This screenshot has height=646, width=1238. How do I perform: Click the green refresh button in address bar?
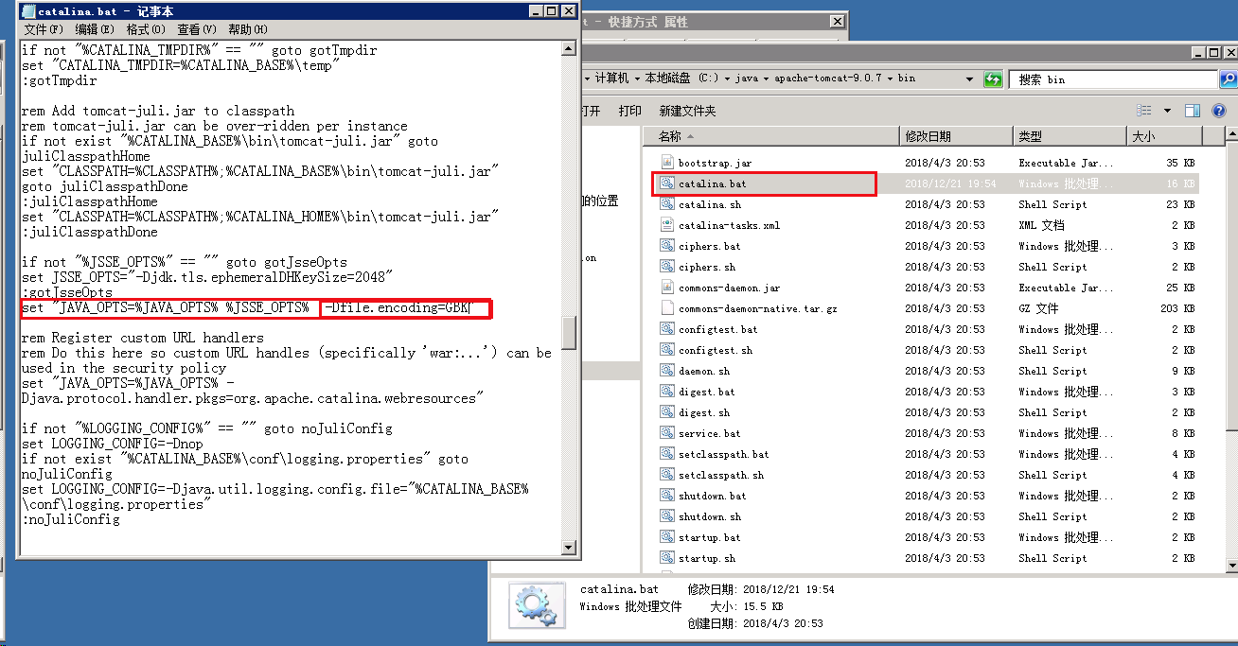click(x=992, y=79)
